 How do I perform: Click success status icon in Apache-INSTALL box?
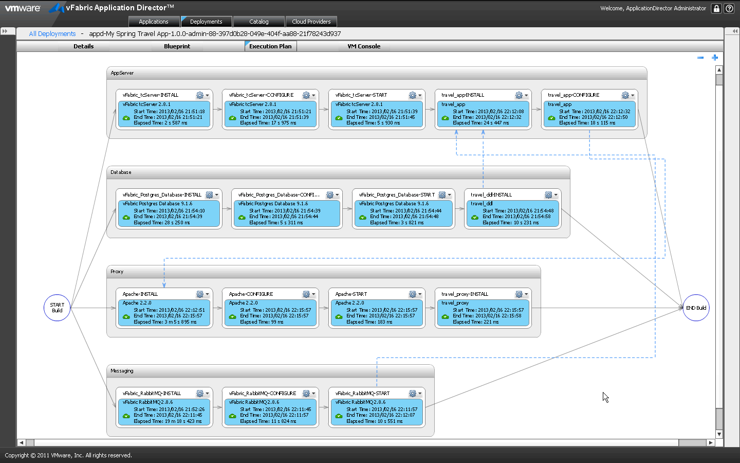pos(126,317)
